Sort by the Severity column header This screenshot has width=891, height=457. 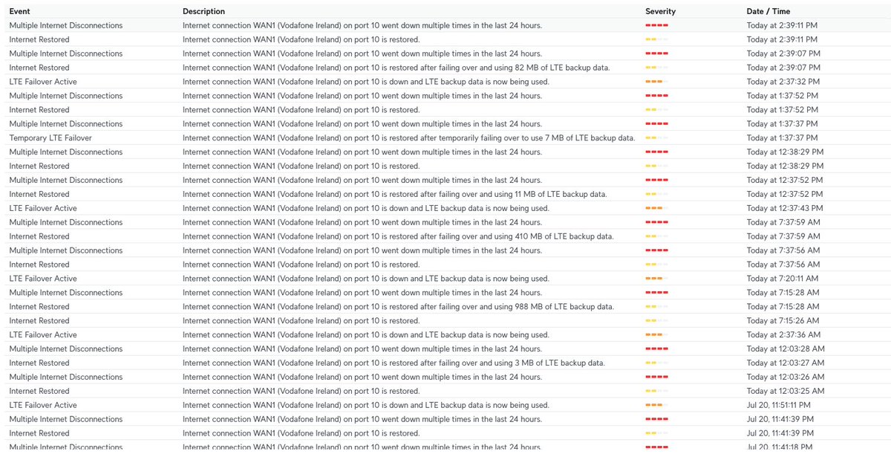[x=660, y=11]
